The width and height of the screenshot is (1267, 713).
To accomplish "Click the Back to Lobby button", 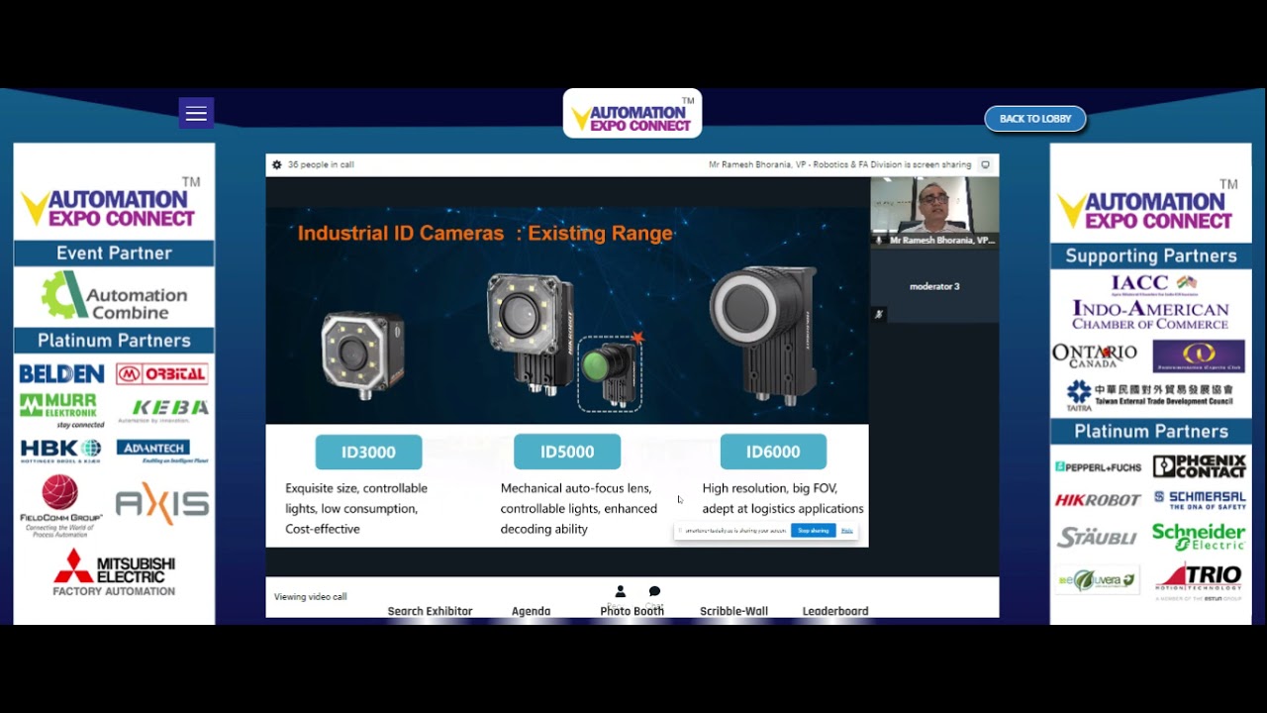I will tap(1034, 119).
